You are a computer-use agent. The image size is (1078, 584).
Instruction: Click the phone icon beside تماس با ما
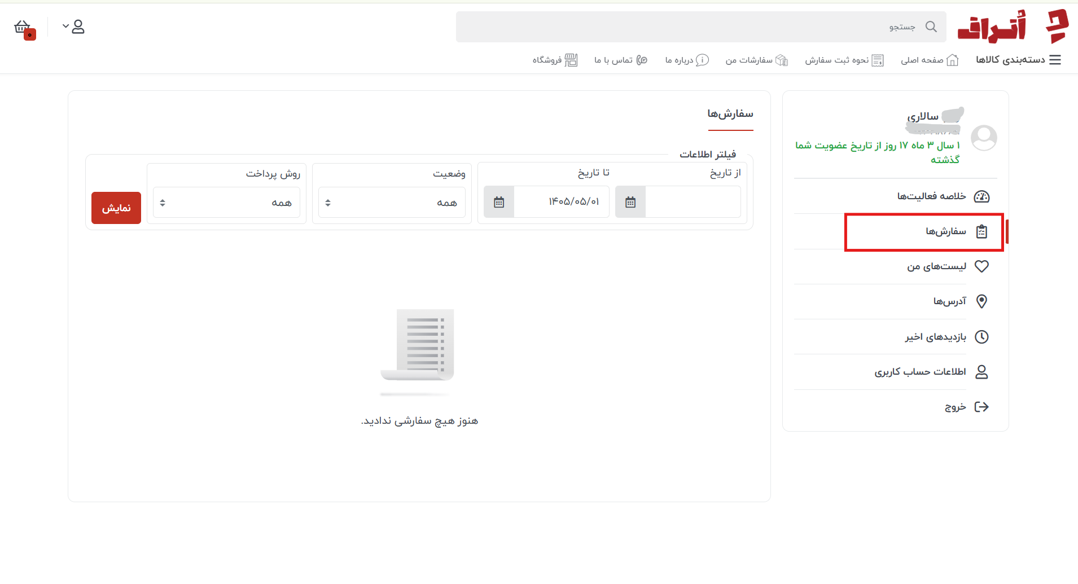click(x=642, y=60)
